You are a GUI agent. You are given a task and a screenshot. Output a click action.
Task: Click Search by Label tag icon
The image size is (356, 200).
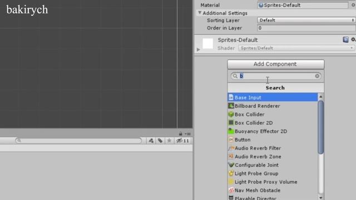160,141
